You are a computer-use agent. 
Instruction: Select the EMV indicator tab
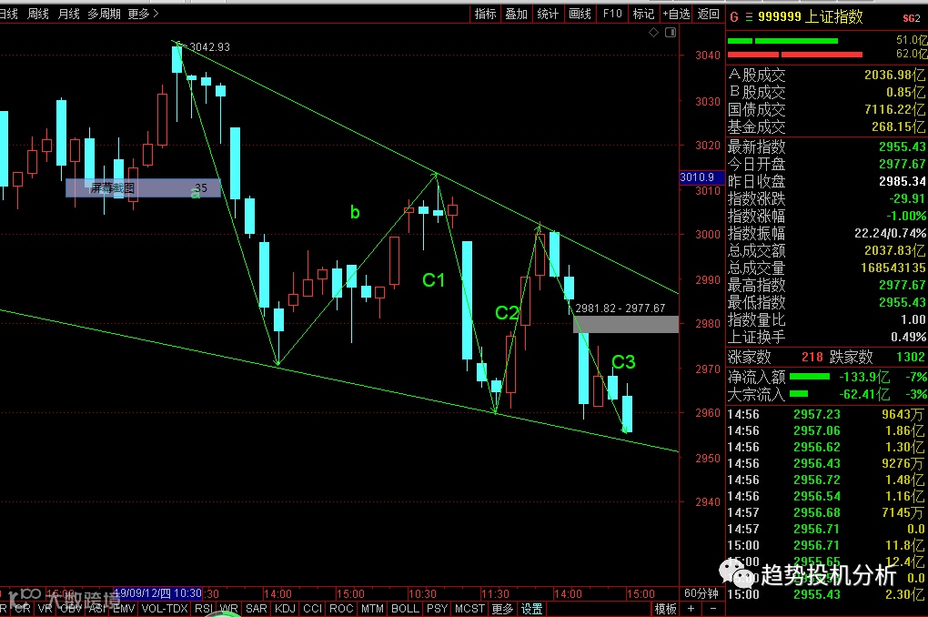(x=125, y=609)
